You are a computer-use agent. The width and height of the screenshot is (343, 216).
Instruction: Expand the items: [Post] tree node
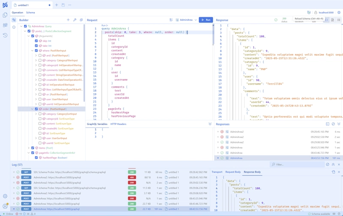tap(29, 148)
